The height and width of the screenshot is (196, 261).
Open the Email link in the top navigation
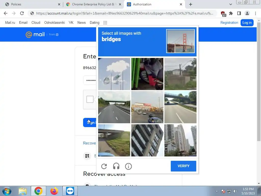(x=23, y=22)
